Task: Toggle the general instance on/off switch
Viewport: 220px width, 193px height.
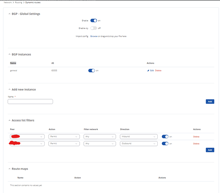Action: 92,71
